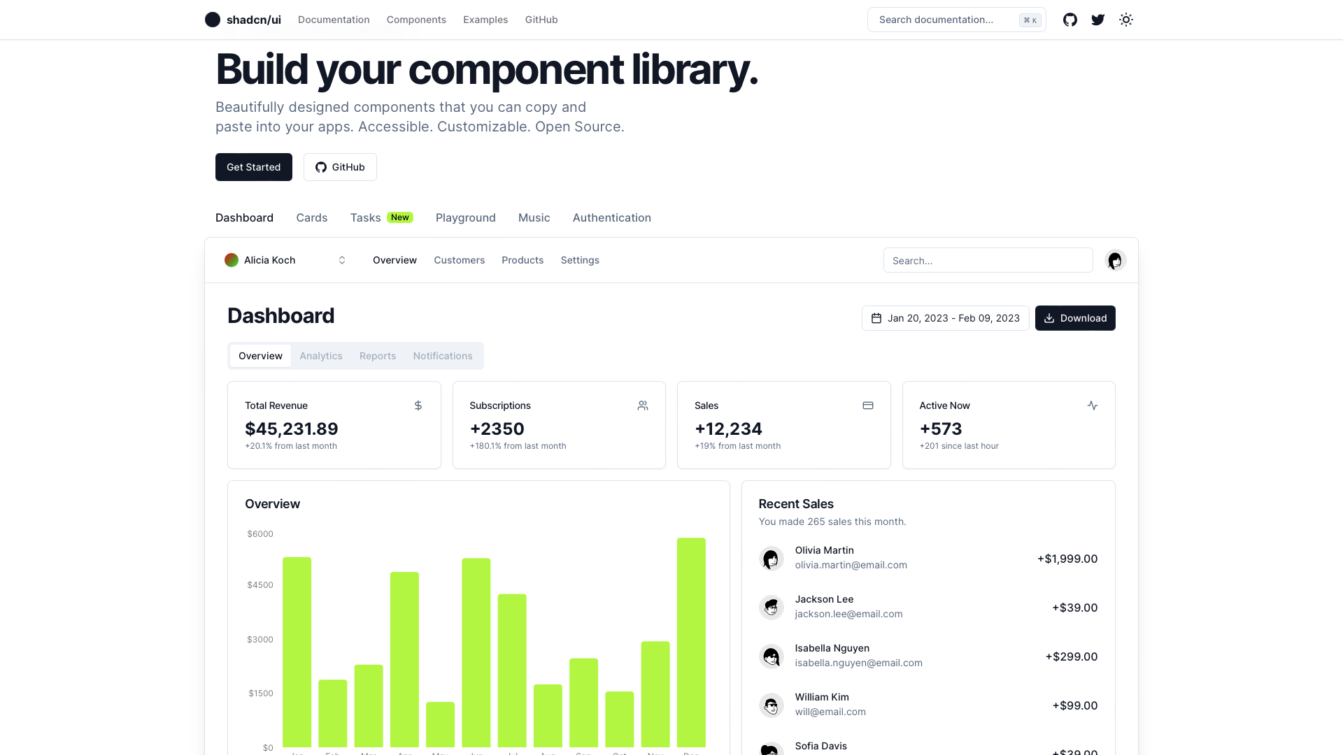Click the Sofia Davis name

[x=821, y=746]
